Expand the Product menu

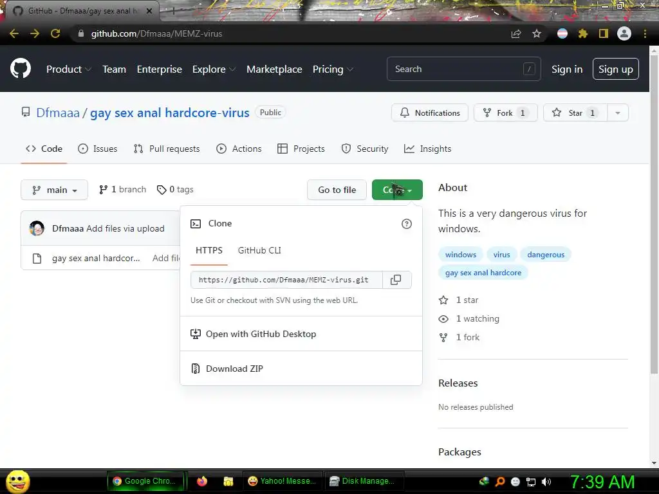point(68,69)
